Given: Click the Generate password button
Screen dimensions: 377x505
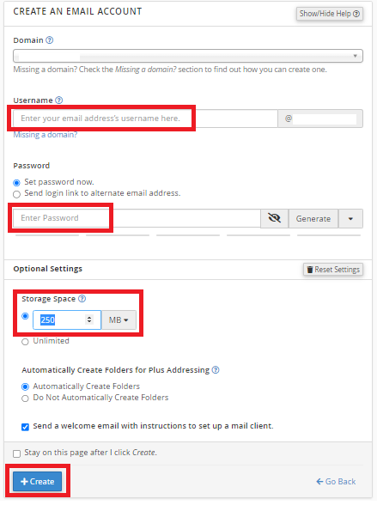Looking at the screenshot, I should [x=313, y=219].
